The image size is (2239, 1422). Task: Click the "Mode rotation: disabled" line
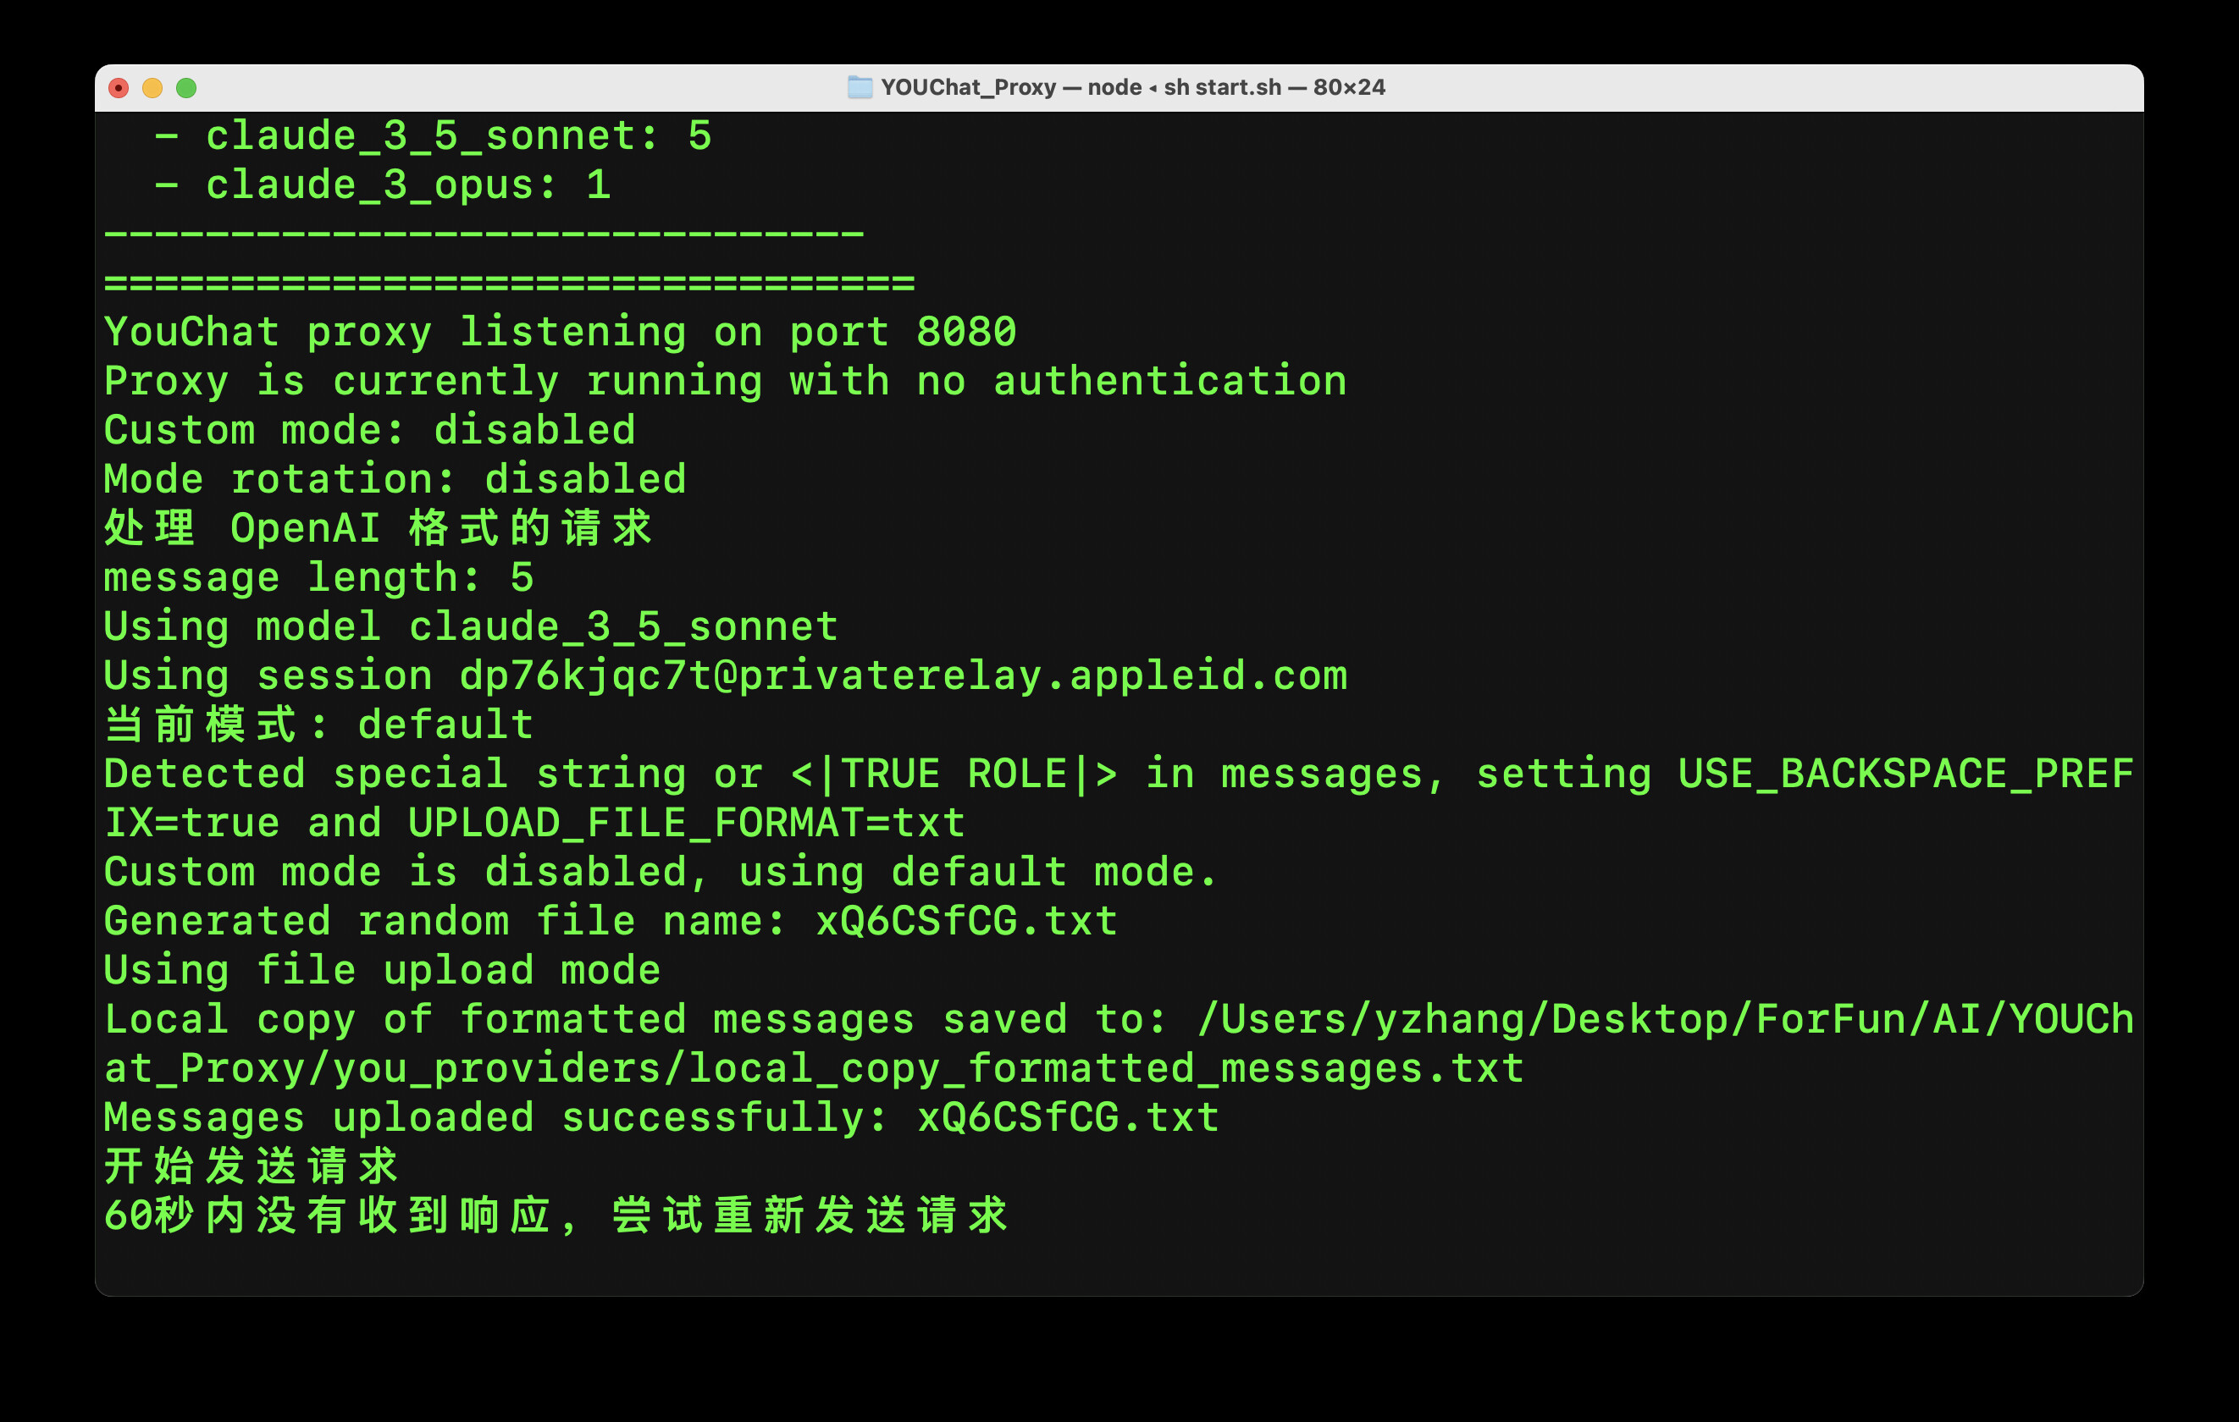point(395,480)
